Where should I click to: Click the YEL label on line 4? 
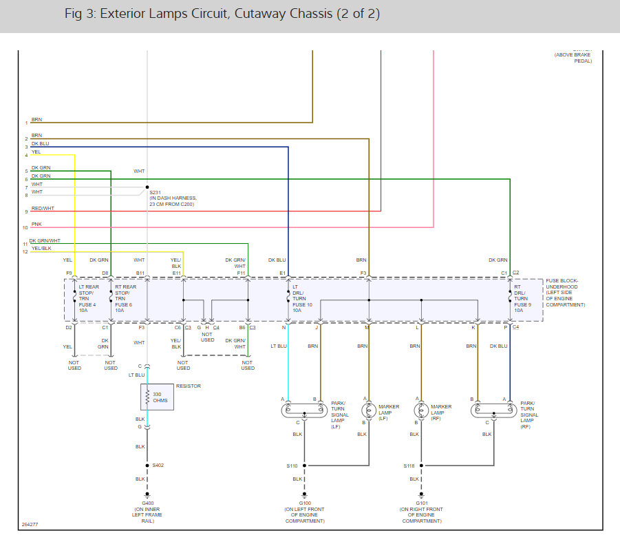tap(36, 152)
